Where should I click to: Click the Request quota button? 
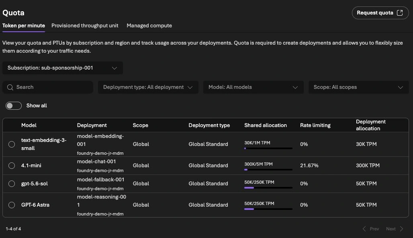[380, 12]
